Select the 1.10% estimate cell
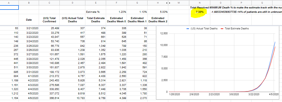Image resolution: width=282 pixels, height=102 pixels. [x=137, y=12]
